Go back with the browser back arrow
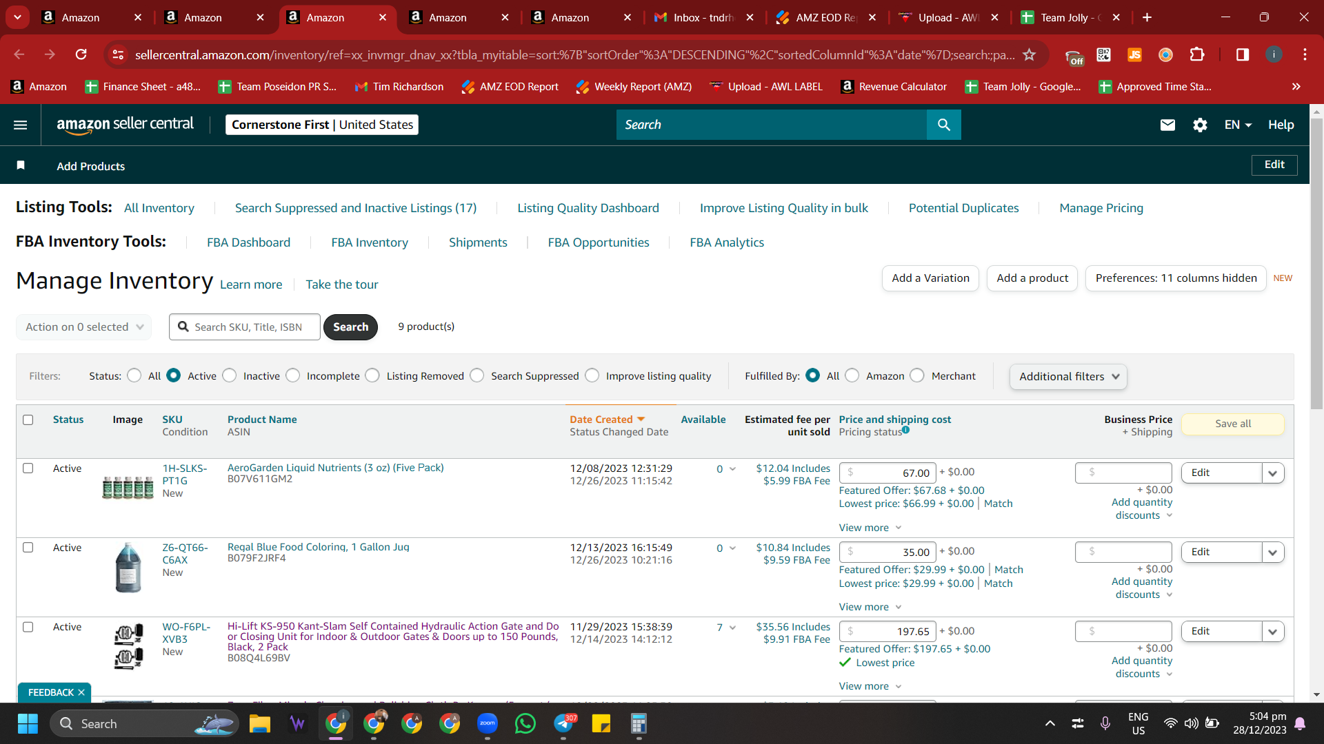Viewport: 1324px width, 744px height. coord(19,54)
